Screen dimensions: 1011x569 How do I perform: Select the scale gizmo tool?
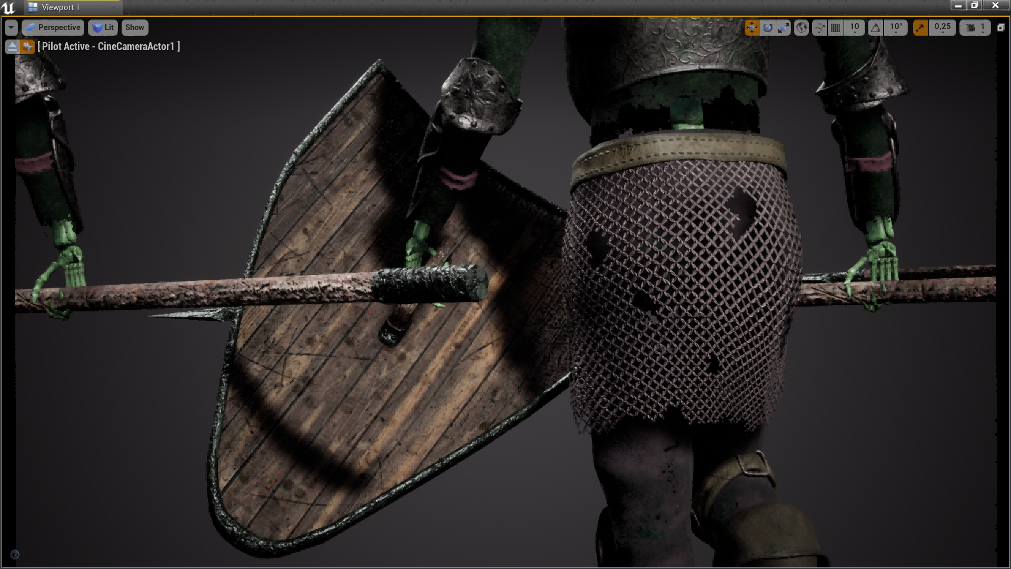(x=784, y=27)
